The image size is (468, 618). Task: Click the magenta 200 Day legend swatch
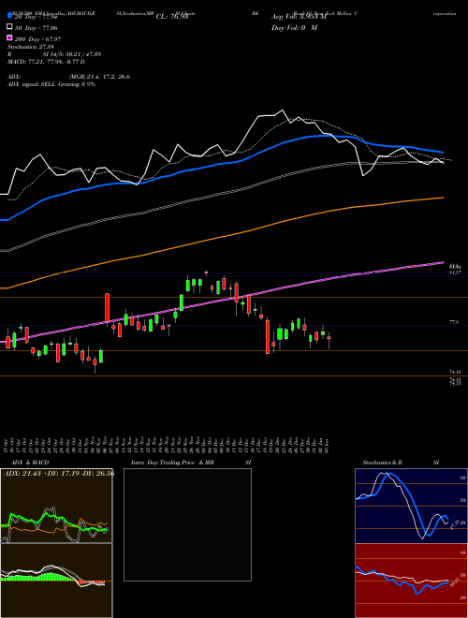pyautogui.click(x=9, y=37)
